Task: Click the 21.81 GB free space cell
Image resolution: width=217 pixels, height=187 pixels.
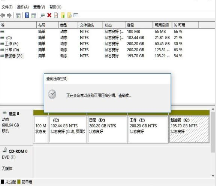Action: tap(162, 37)
